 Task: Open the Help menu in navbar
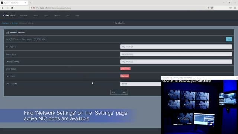click(x=77, y=16)
